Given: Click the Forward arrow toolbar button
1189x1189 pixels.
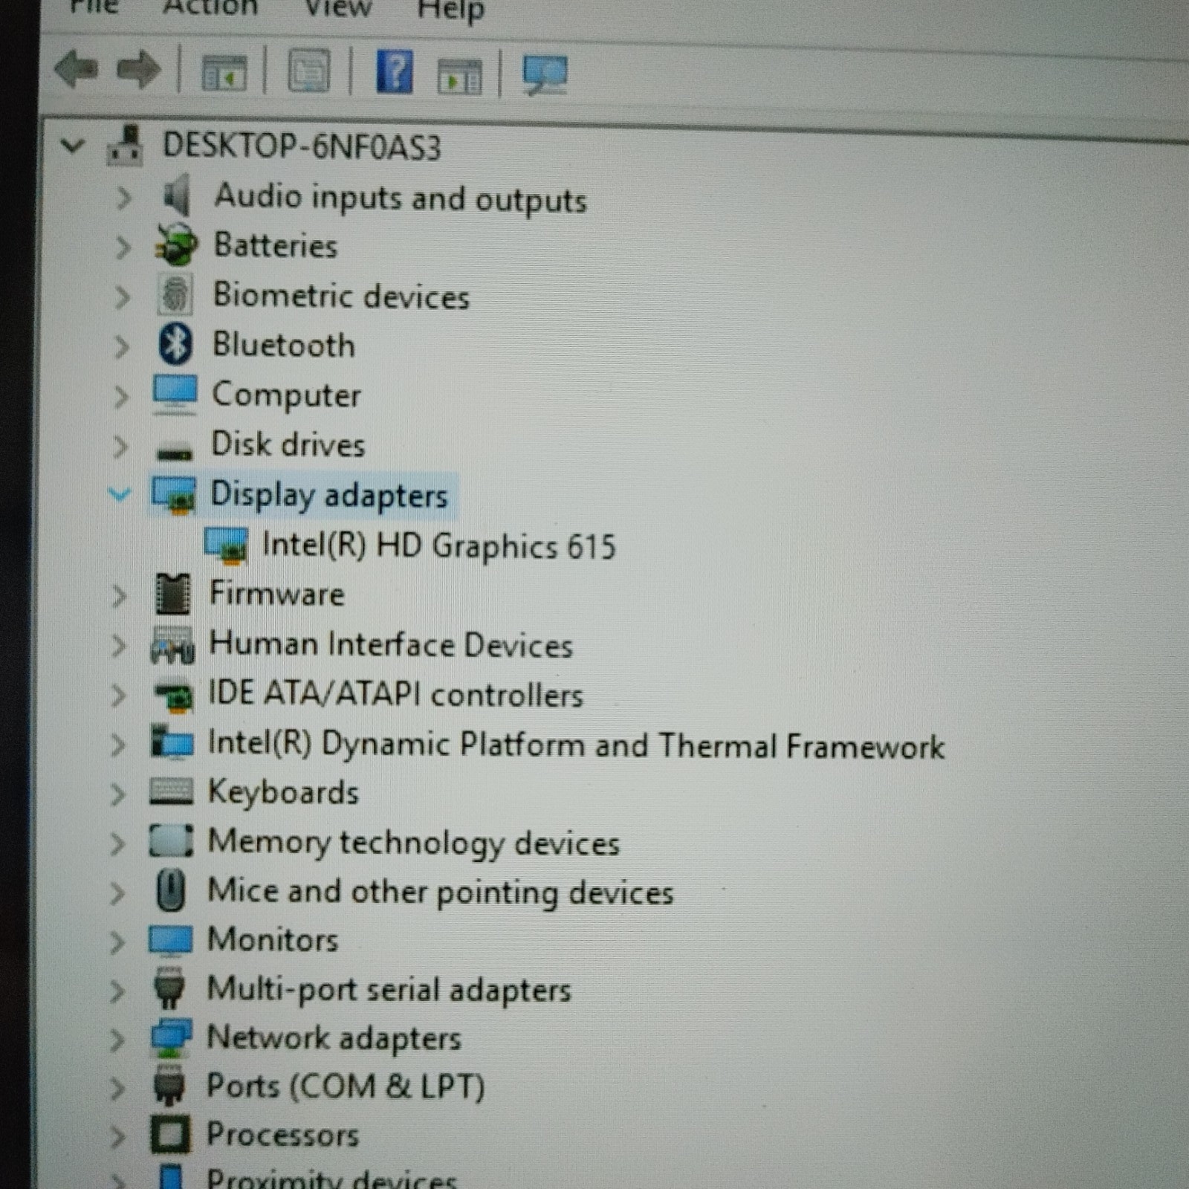Looking at the screenshot, I should [139, 70].
